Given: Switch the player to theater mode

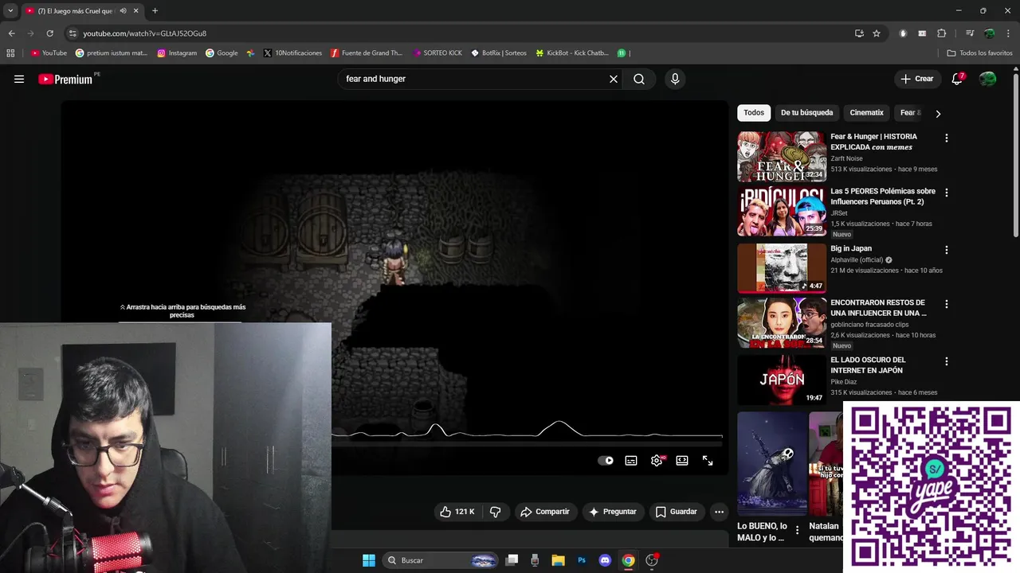Looking at the screenshot, I should pos(682,461).
